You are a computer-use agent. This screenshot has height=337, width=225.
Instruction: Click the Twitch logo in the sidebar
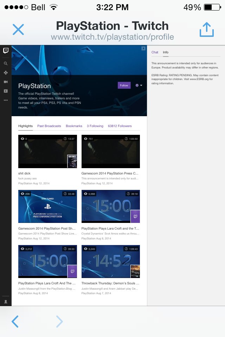(x=6, y=51)
